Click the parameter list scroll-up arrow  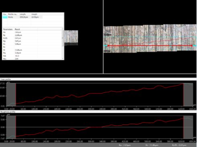pos(63,29)
